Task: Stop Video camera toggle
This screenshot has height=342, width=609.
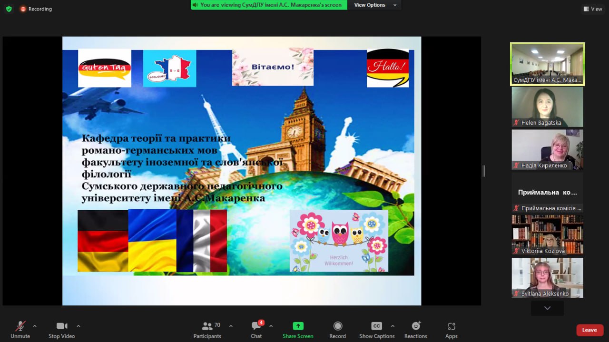Action: click(61, 330)
